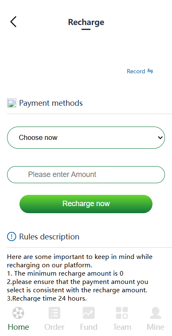Click the Payment methods image icon
The height and width of the screenshot is (336, 172).
coord(12,103)
